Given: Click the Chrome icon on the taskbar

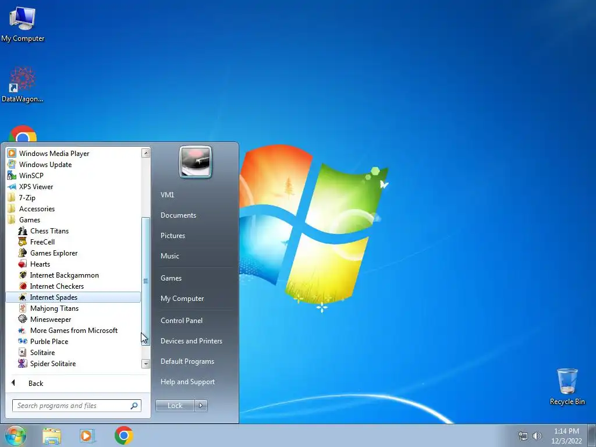Looking at the screenshot, I should 124,435.
